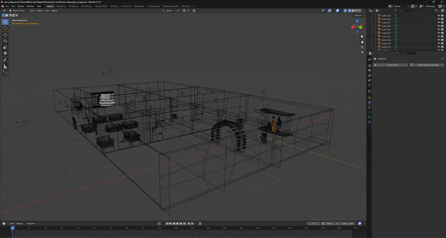This screenshot has height=238, width=446.
Task: Switch perspective/orthographic with the grid gizmo
Action: [x=362, y=52]
